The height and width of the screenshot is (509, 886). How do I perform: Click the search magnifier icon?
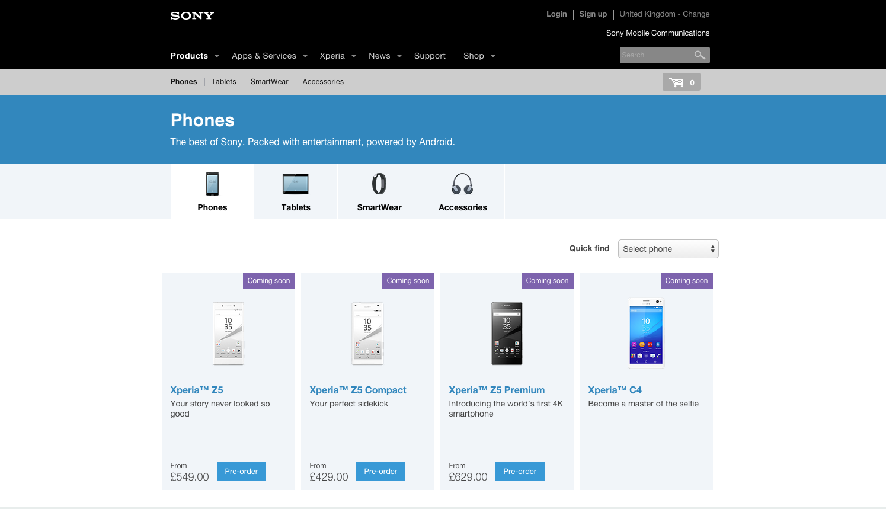point(699,55)
